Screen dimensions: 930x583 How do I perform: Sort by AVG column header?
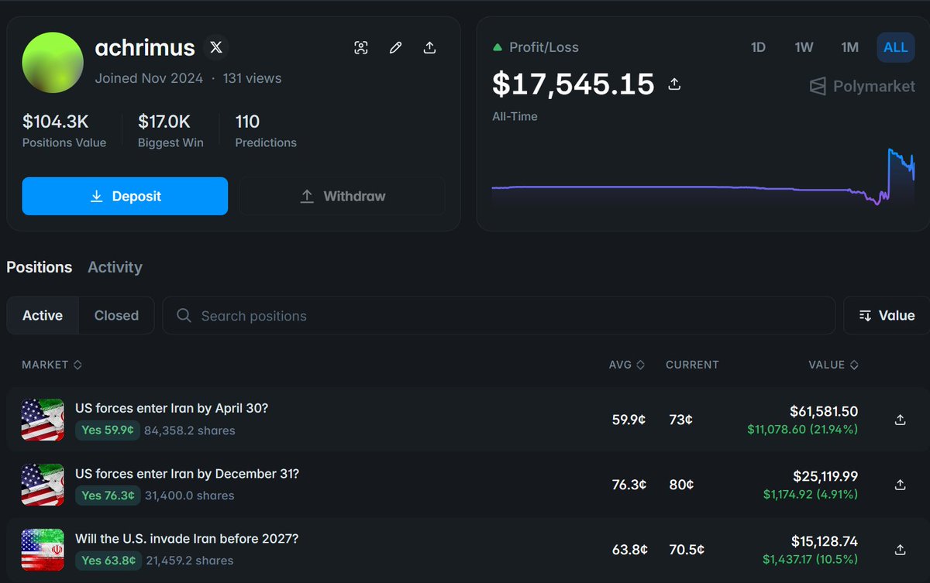coord(627,365)
